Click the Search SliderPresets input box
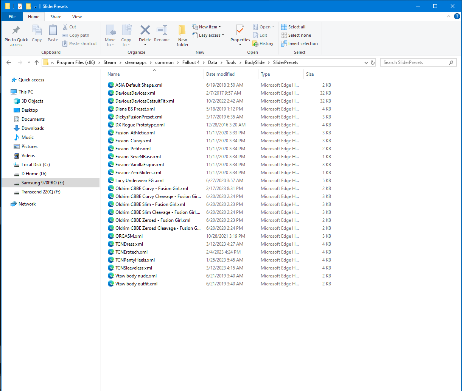The image size is (462, 391). pos(414,62)
